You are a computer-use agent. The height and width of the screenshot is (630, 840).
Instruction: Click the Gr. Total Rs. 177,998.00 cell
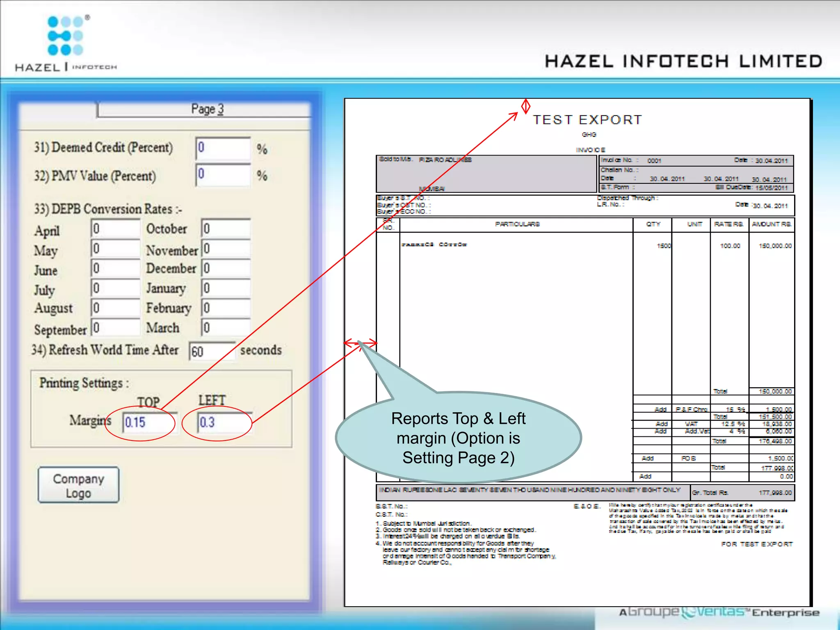click(742, 493)
